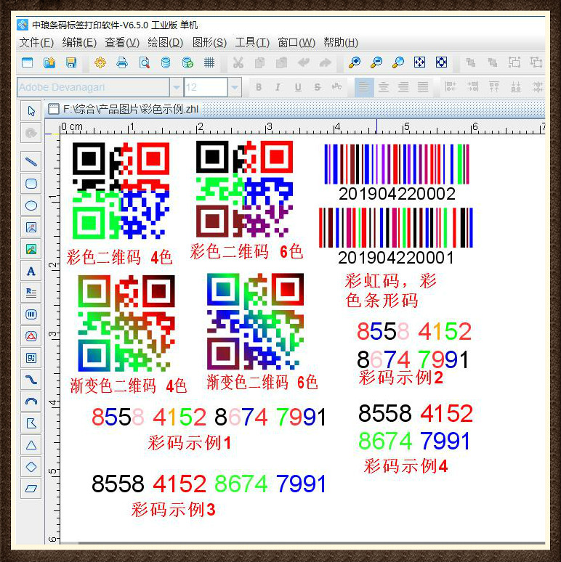This screenshot has height=562, width=561.
Task: Click the plain zoom magnifier icon
Action: 397,62
